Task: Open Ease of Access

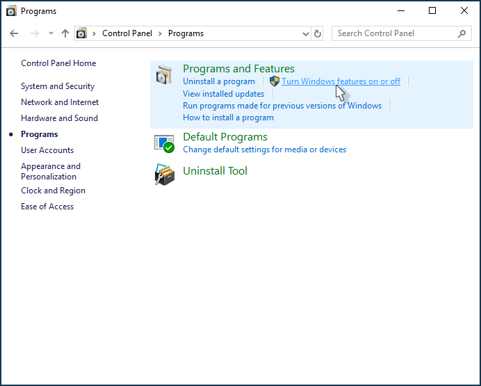Action: coord(47,207)
